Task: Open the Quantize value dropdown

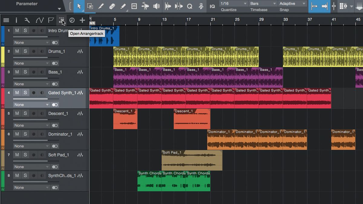Action: [x=233, y=4]
